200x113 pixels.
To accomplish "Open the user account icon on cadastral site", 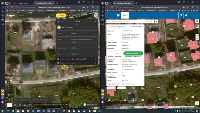I will tap(186, 15).
